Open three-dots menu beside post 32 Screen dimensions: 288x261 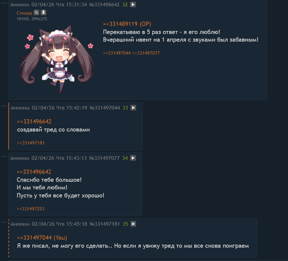point(4,3)
